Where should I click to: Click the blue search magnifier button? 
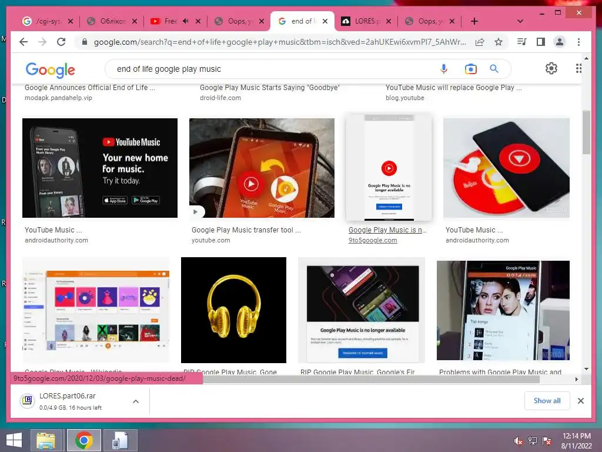[x=494, y=69]
